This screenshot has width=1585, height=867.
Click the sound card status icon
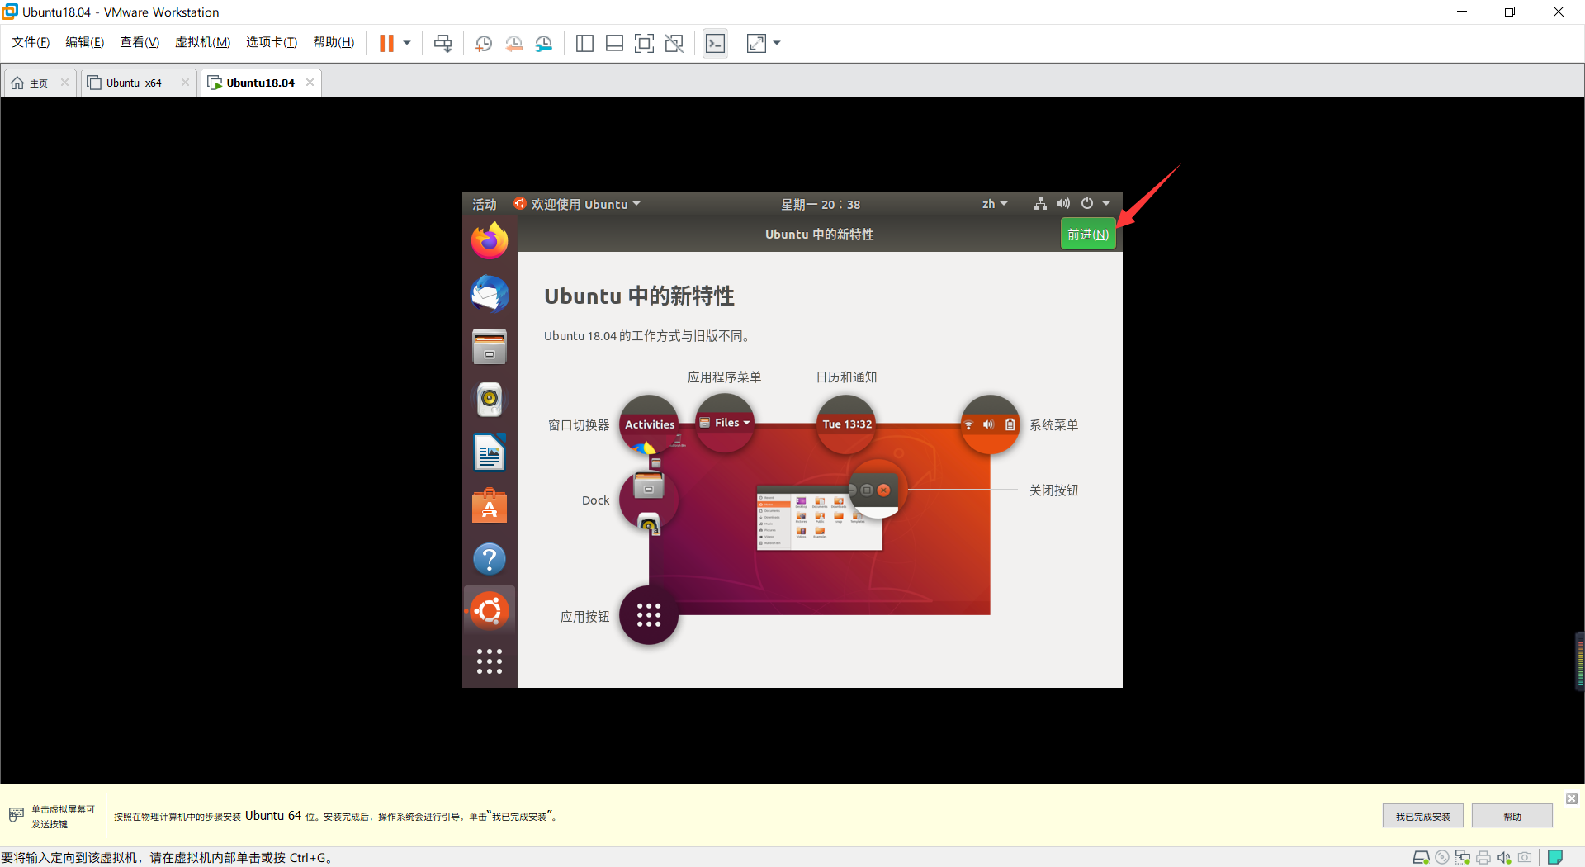pos(1504,857)
